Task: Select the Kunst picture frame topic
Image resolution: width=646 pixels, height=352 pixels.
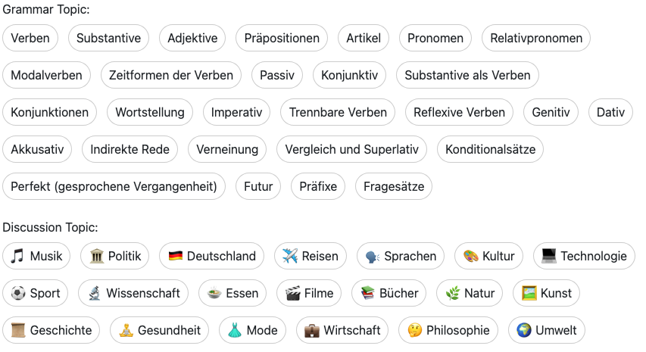Action: coord(546,293)
